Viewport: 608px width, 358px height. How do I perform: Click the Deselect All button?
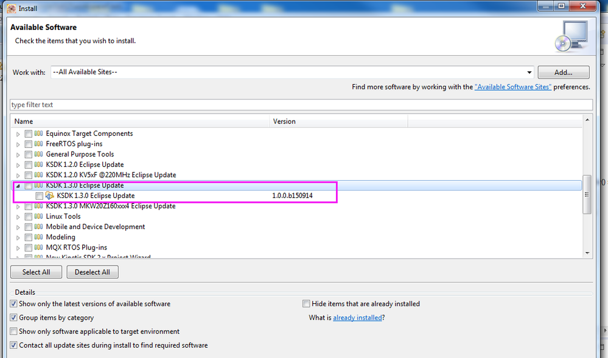tap(93, 272)
